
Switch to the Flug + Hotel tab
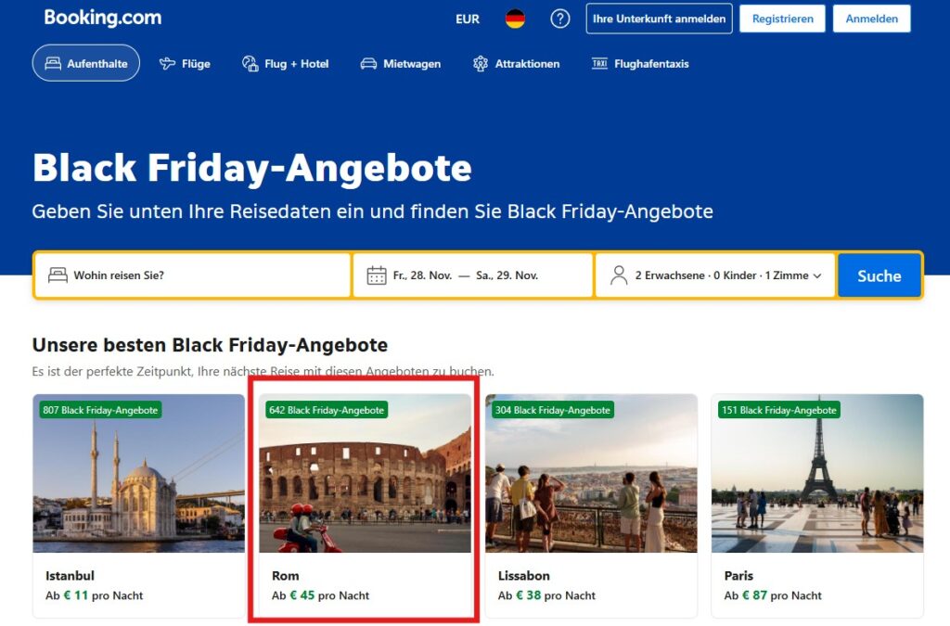(x=286, y=64)
